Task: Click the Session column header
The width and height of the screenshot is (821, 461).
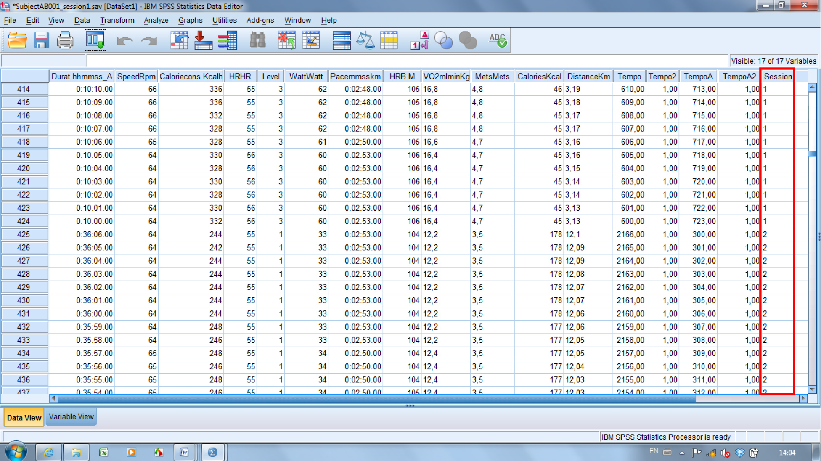Action: 777,77
